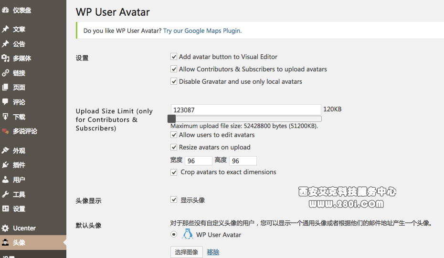Viewport: 444px width, 258px height.
Task: Click the upload size slider track
Action: point(246,119)
